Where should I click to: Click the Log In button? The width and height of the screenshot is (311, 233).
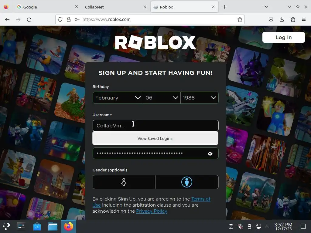pos(283,37)
